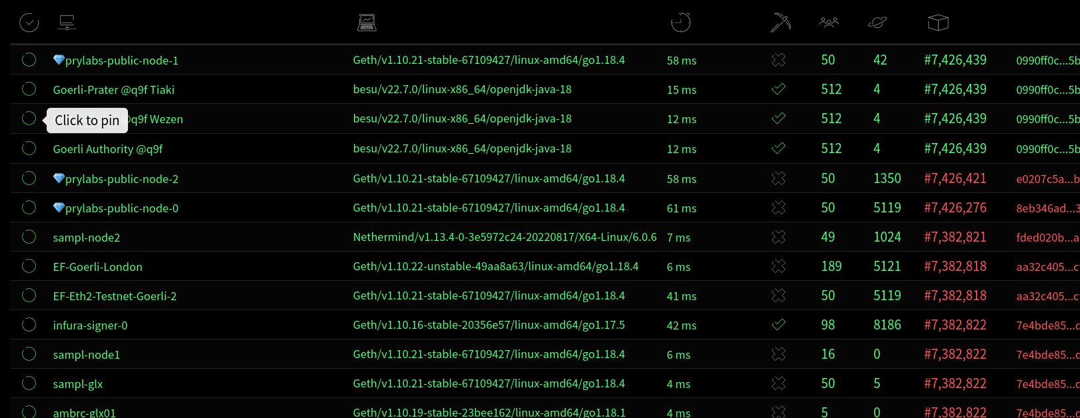Sort by pending transactions planet header icon
Screen dimensions: 1080x418
[x=877, y=23]
